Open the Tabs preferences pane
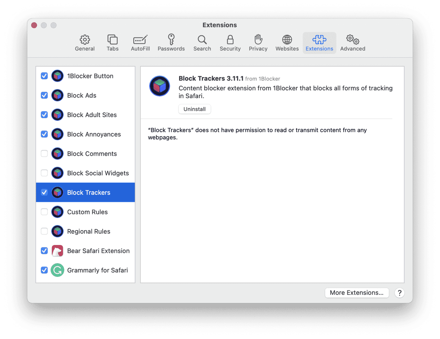The image size is (440, 339). pos(112,42)
